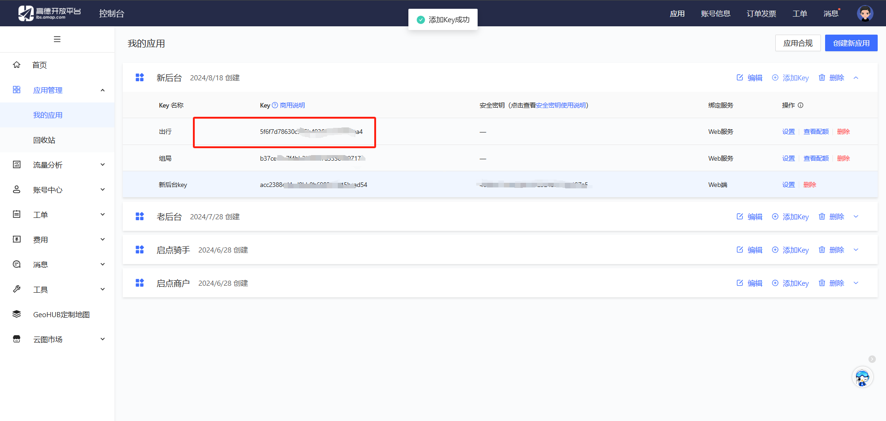Expand the 启点骑手 application panel

click(856, 250)
